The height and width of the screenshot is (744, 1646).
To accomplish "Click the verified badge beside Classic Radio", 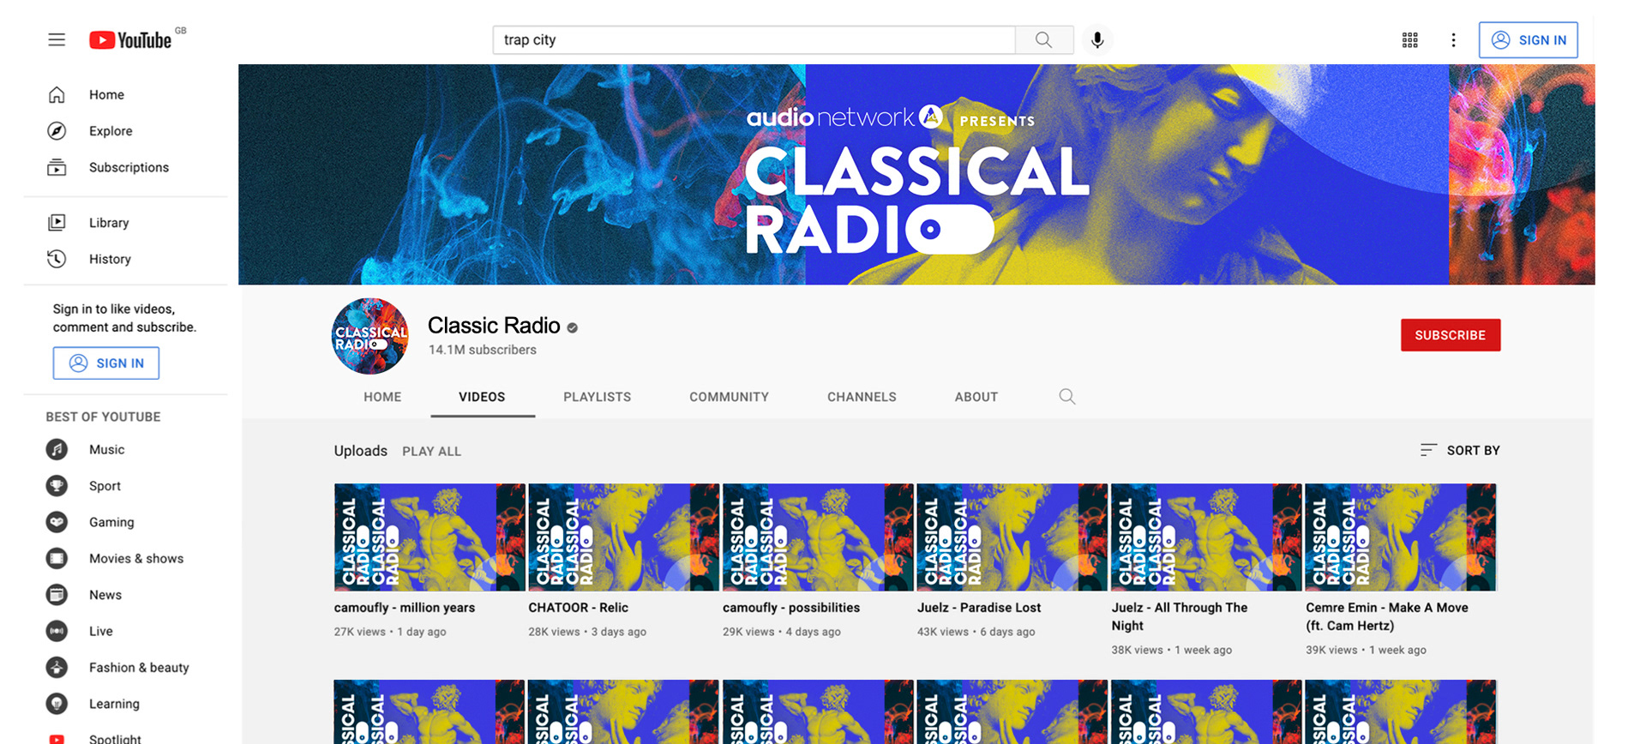I will (x=572, y=327).
